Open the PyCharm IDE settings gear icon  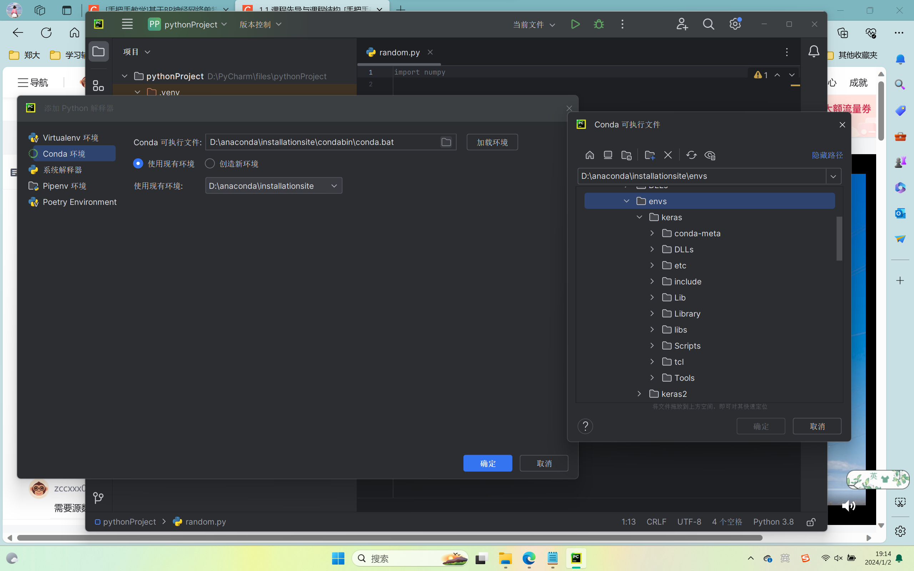[735, 25]
